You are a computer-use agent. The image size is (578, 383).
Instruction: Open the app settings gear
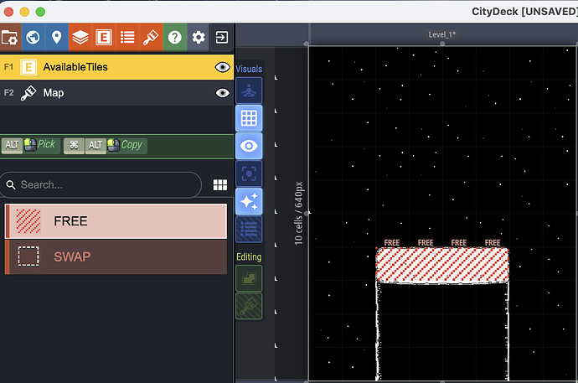click(x=199, y=37)
